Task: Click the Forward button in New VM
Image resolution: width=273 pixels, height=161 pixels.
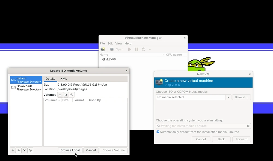Action: click(242, 139)
